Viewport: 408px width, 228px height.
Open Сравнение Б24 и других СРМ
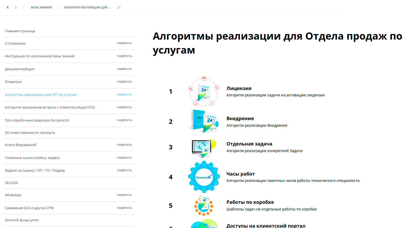pyautogui.click(x=29, y=208)
